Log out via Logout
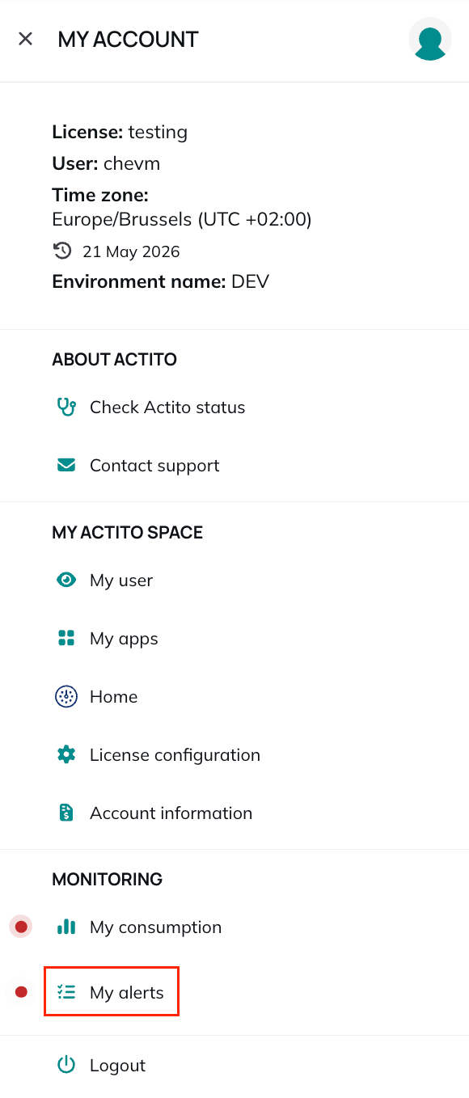469x1098 pixels. (117, 1066)
